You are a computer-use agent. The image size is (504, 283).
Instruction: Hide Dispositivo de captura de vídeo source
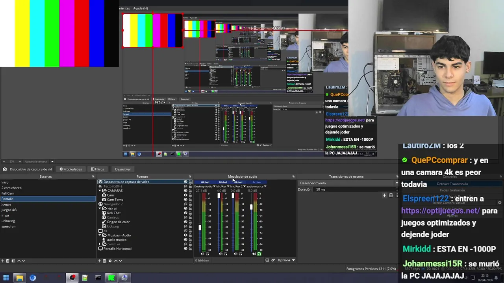[185, 182]
